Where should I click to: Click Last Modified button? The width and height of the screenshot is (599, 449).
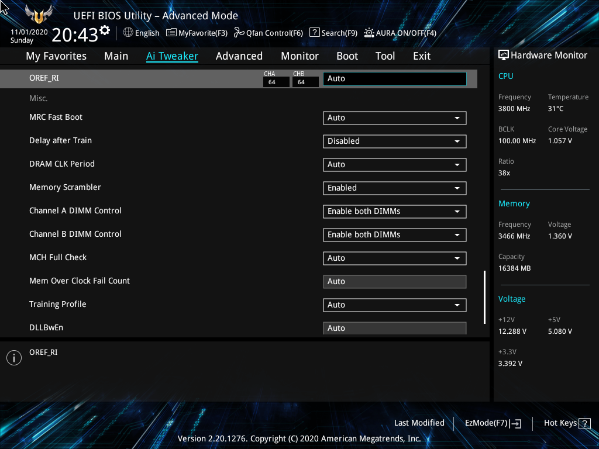pos(419,423)
